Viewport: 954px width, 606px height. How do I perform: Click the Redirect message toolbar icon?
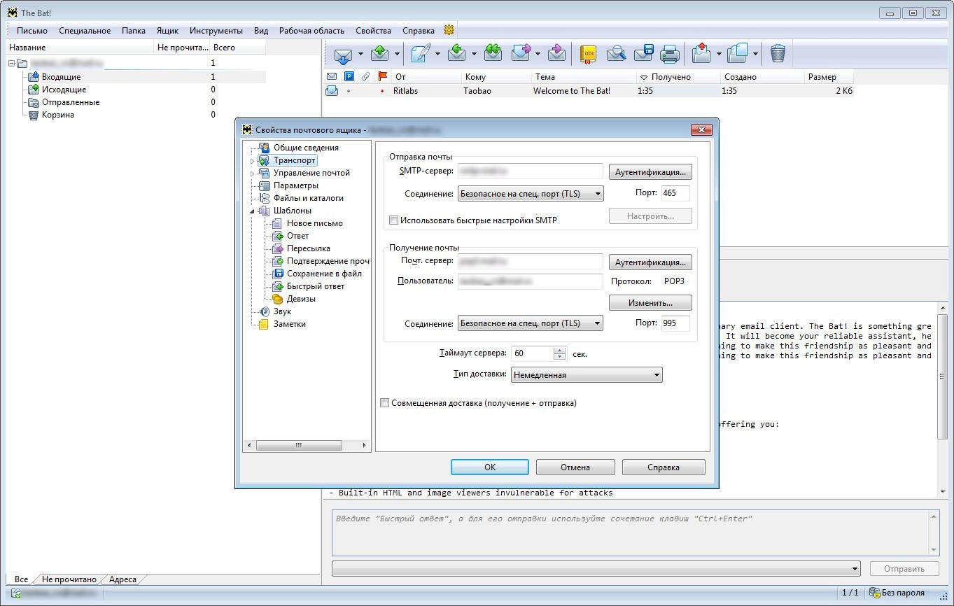556,53
